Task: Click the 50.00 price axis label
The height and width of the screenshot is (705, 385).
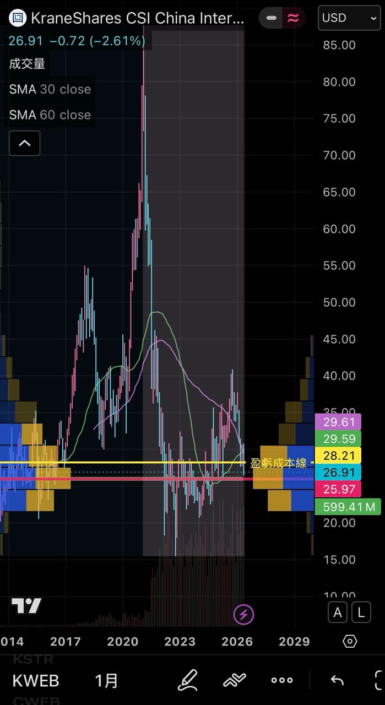Action: pos(339,302)
